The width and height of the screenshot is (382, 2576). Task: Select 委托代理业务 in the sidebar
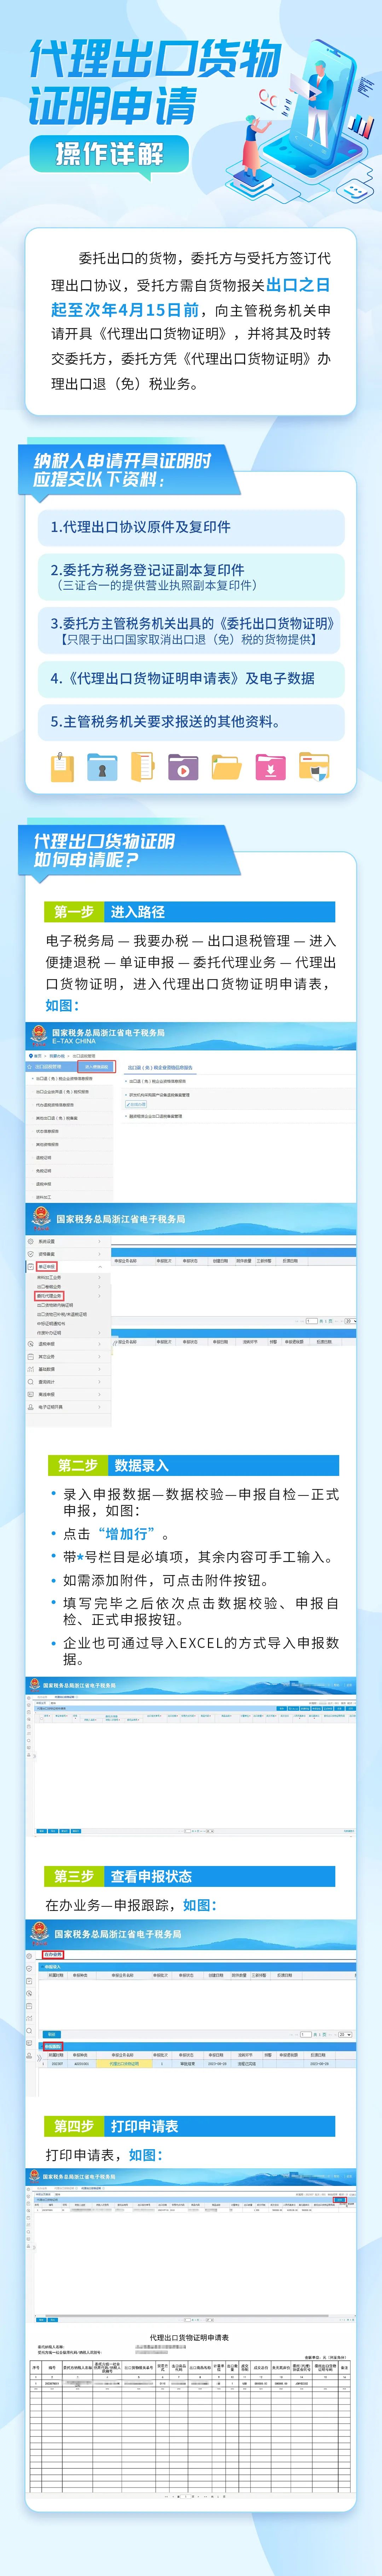49,1296
